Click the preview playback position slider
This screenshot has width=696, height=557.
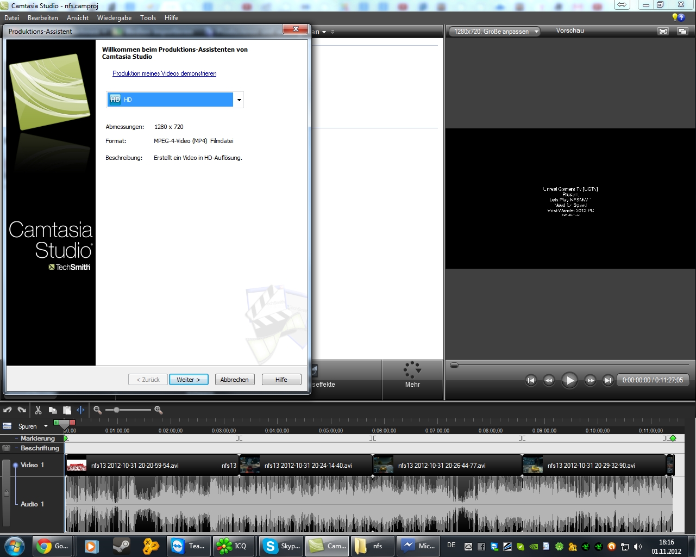coord(454,365)
